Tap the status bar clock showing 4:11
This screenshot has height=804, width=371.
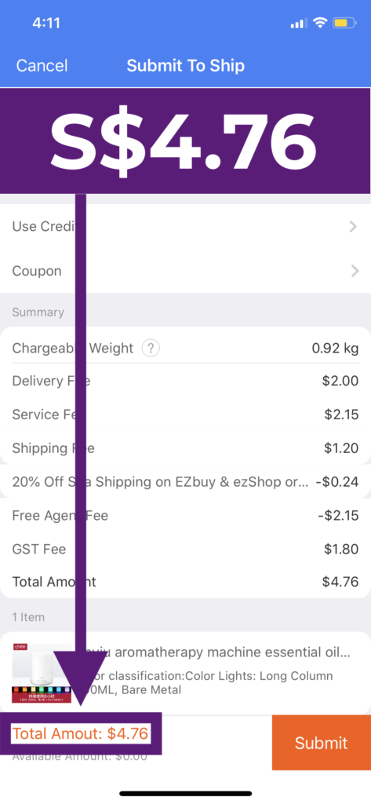pyautogui.click(x=46, y=23)
